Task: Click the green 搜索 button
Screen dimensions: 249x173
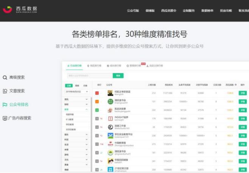Action: tap(118, 76)
